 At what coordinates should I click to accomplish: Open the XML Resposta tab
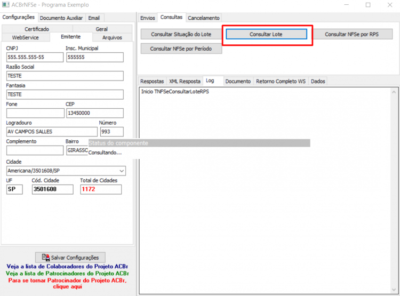point(185,81)
